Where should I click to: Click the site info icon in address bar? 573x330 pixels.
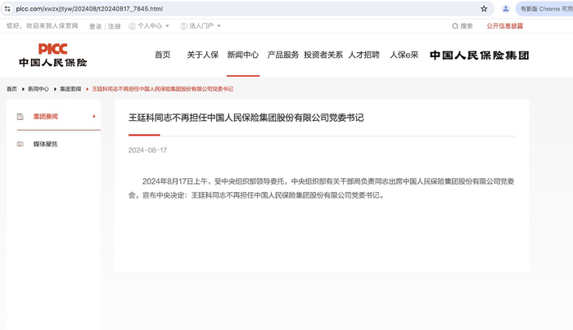click(x=7, y=9)
